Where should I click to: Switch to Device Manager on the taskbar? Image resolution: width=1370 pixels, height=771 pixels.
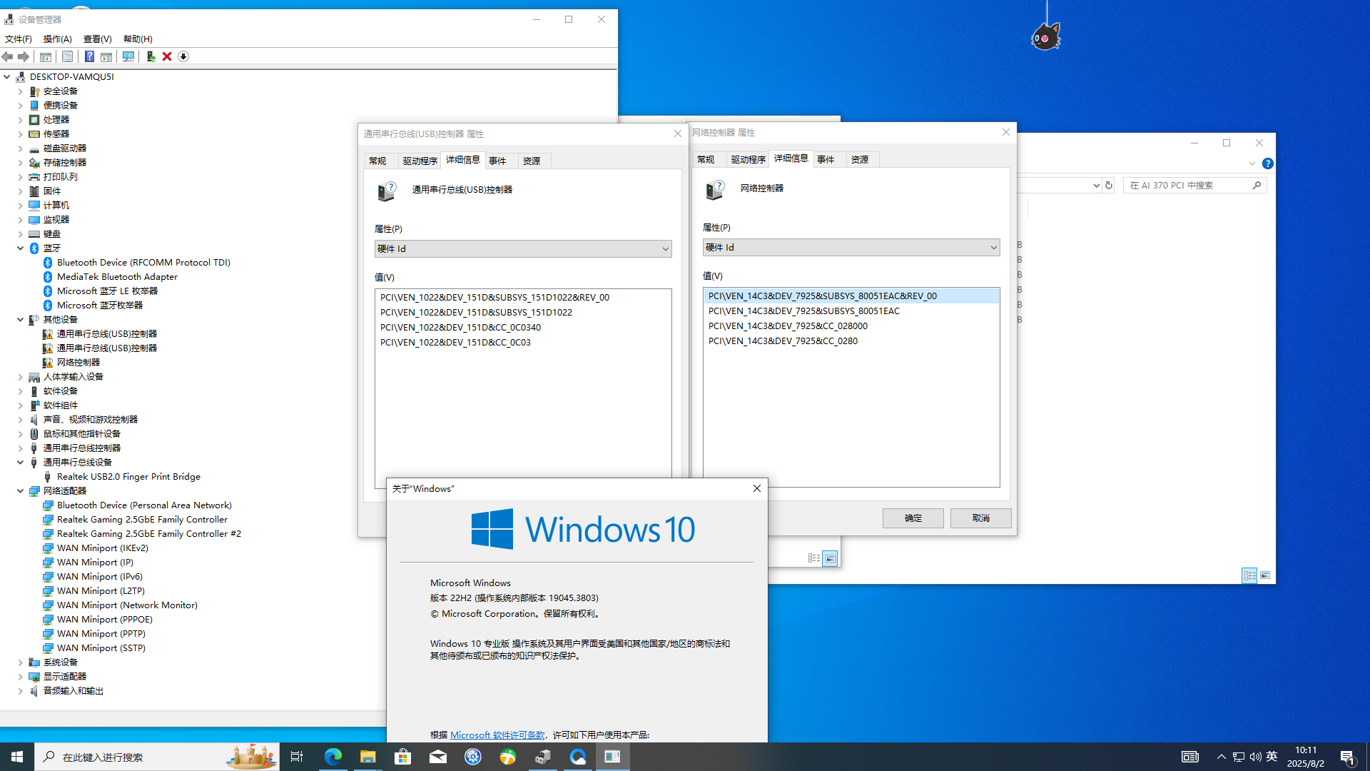click(x=542, y=757)
